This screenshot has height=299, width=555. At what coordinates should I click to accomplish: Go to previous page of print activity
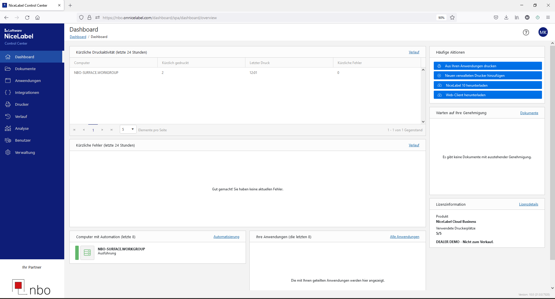pyautogui.click(x=84, y=130)
